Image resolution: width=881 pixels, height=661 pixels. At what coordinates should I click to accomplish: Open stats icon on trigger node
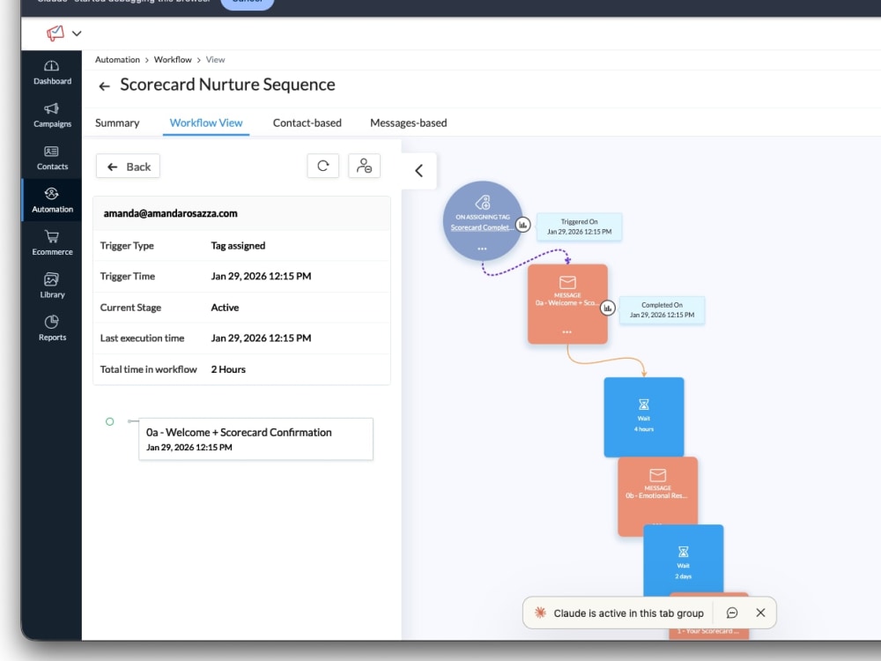pyautogui.click(x=523, y=225)
